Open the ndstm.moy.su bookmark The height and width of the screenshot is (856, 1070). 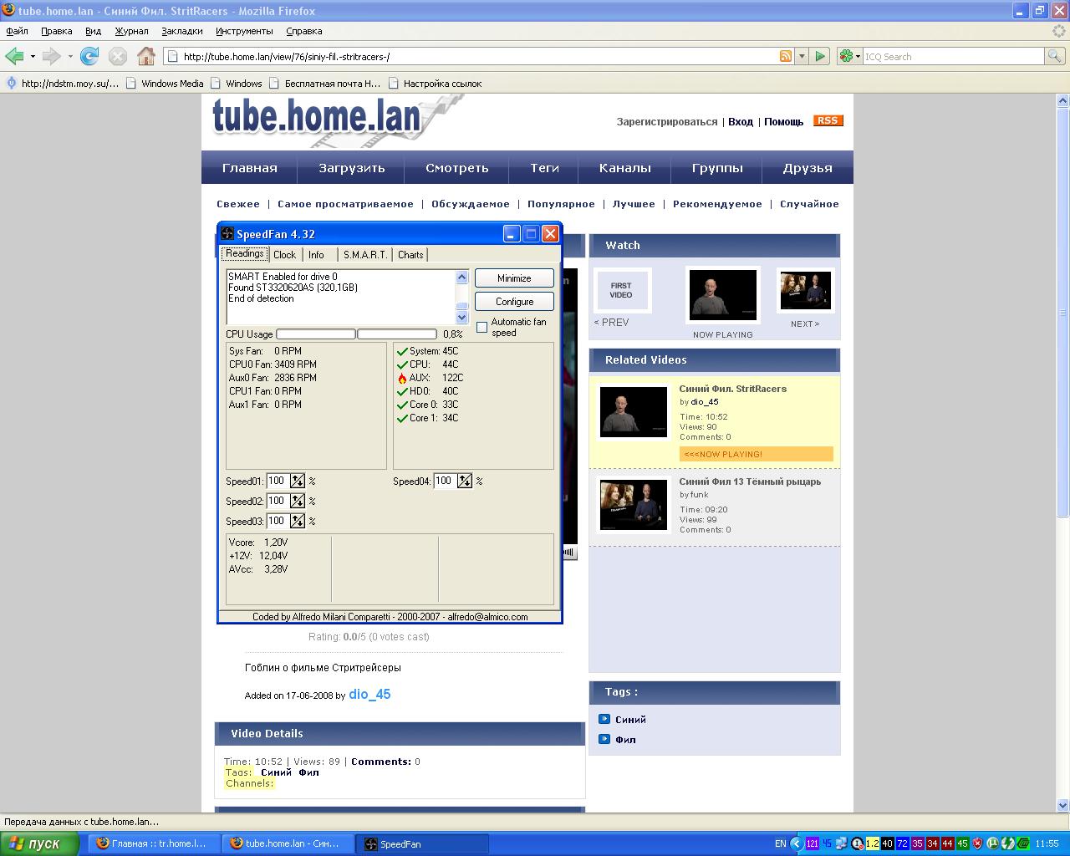(x=63, y=83)
